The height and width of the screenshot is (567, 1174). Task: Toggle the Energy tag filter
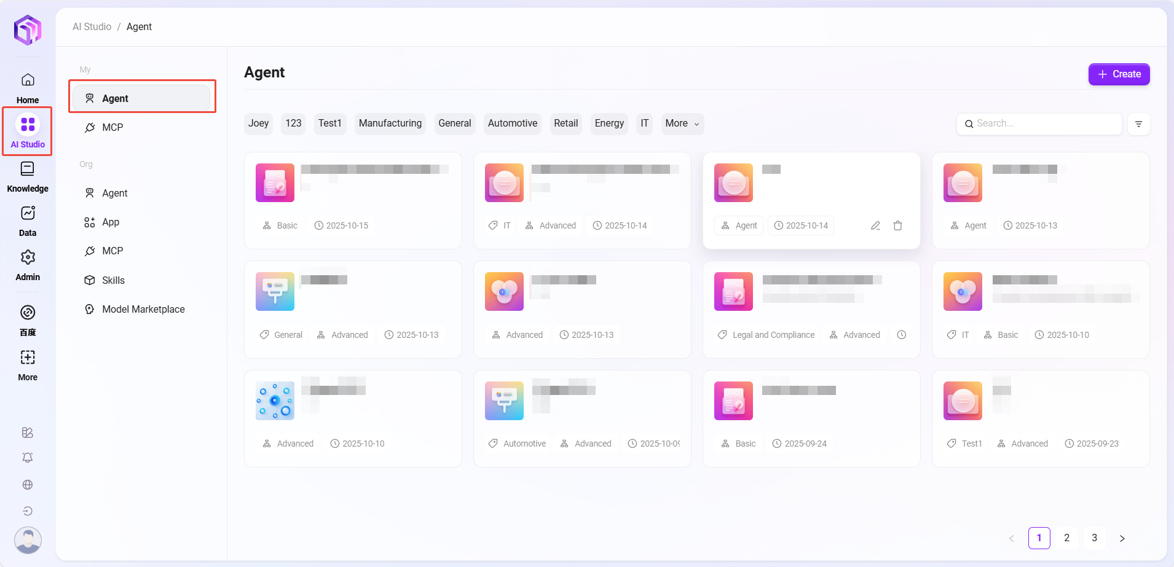(609, 123)
